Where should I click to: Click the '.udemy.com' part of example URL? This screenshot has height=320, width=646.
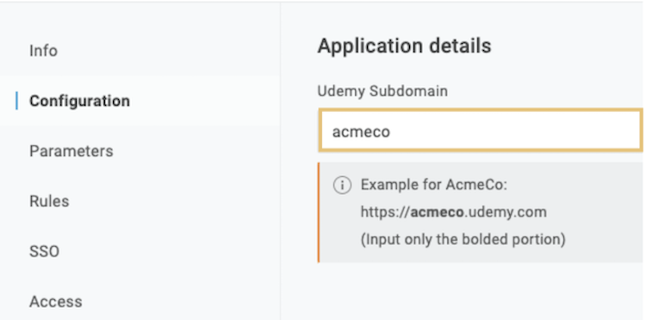(506, 212)
